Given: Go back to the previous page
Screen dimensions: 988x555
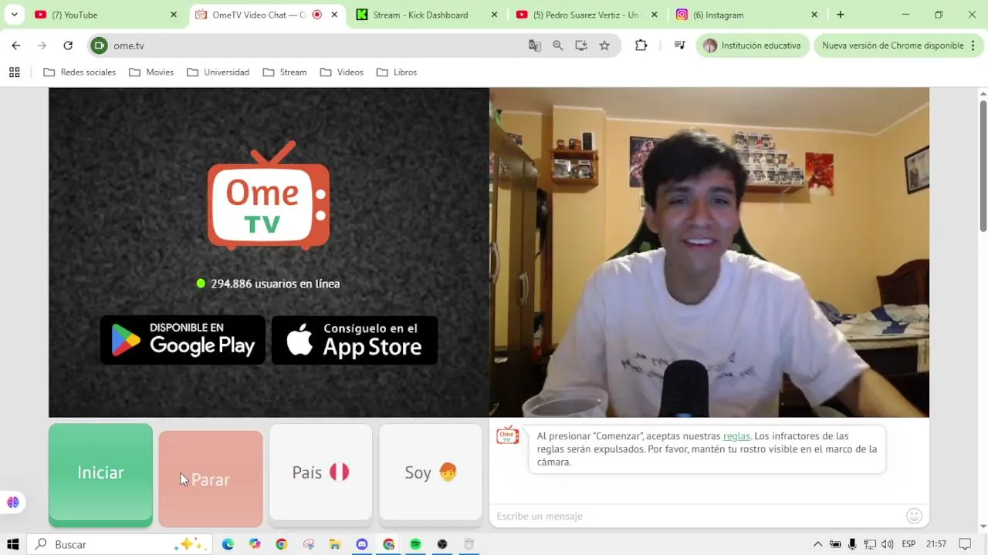Looking at the screenshot, I should coord(16,45).
